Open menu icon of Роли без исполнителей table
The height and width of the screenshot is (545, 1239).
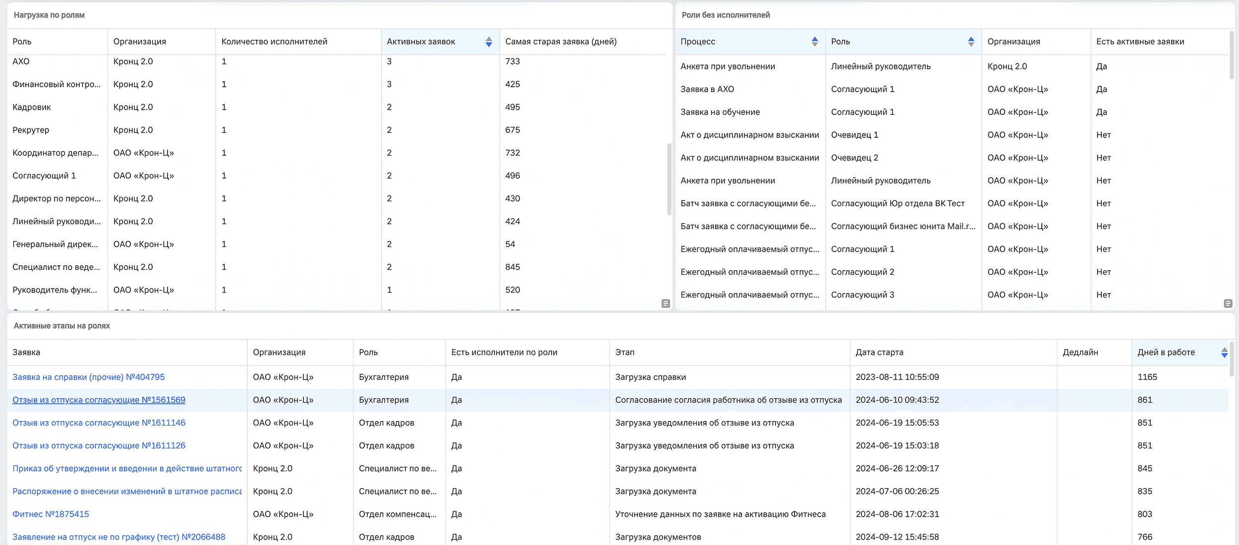[1228, 303]
